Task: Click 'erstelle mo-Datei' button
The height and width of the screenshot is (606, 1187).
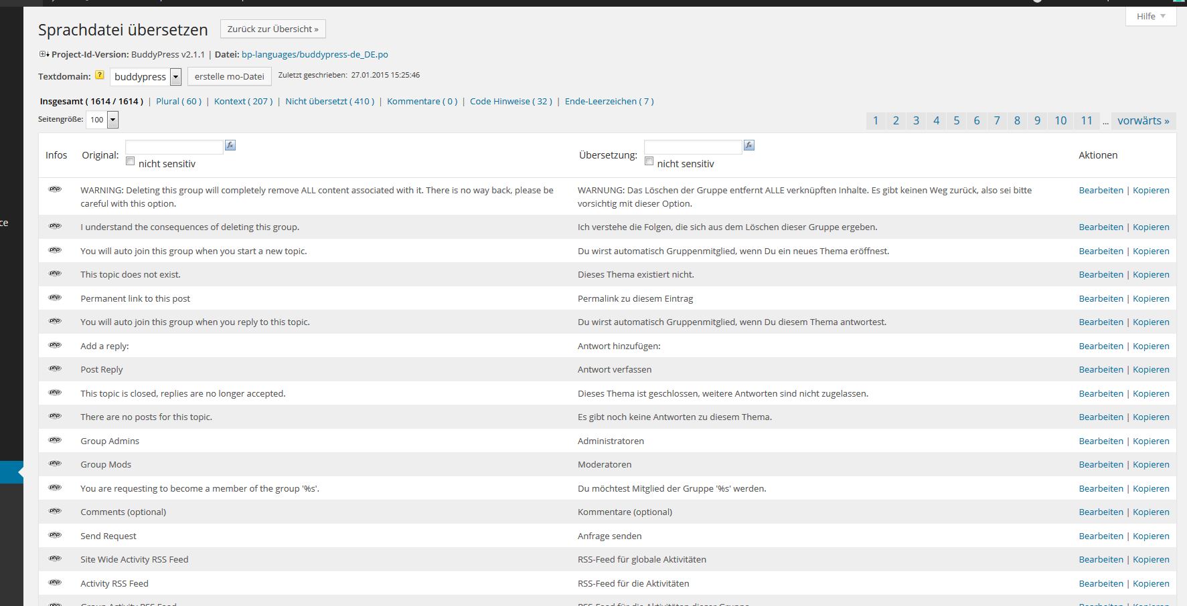Action: (229, 76)
